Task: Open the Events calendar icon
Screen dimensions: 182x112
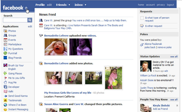Action: (5, 40)
